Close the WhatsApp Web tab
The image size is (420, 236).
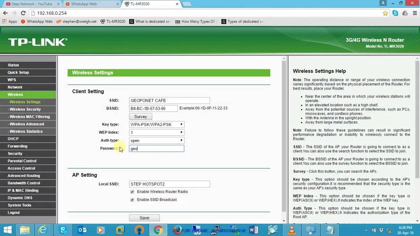[x=118, y=4]
